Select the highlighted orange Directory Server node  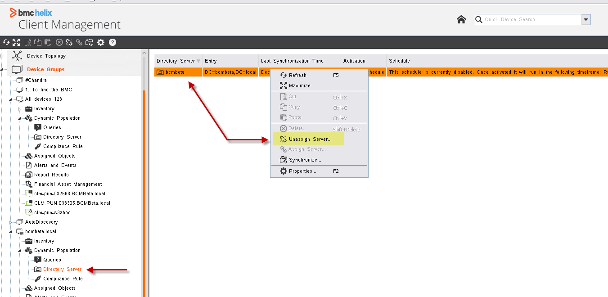(x=63, y=269)
